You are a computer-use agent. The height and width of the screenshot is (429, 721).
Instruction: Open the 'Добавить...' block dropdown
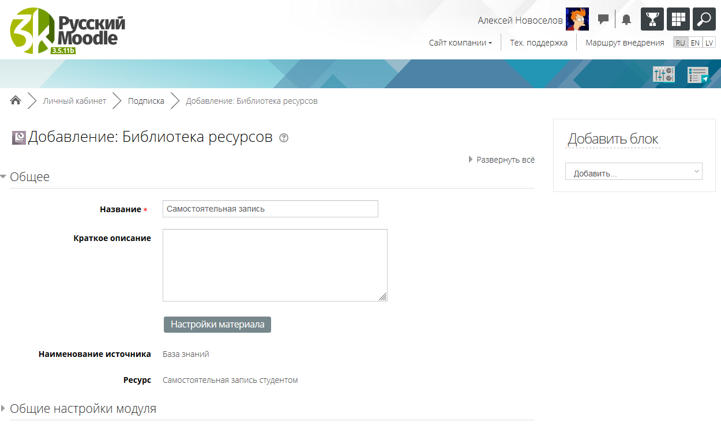click(633, 171)
